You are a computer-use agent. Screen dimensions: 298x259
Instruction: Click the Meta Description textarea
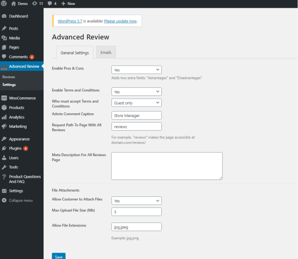click(167, 166)
